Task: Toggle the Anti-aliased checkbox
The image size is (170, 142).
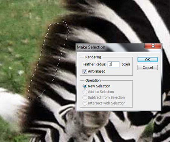Action: (85, 71)
